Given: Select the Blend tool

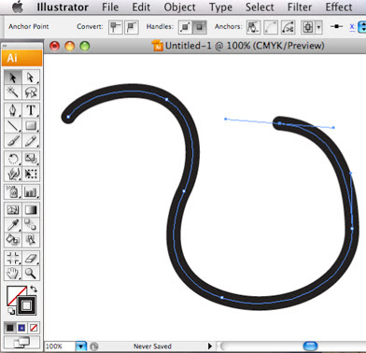Looking at the screenshot, I should click(x=31, y=225).
